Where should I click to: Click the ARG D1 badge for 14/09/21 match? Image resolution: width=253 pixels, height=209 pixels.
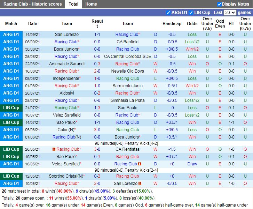tap(11, 35)
